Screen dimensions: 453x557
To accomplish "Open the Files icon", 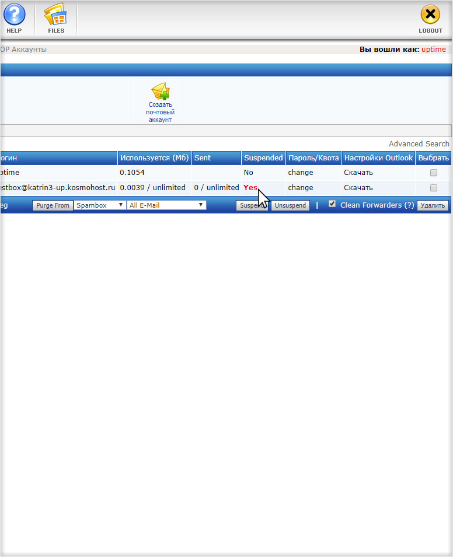I will [x=56, y=19].
